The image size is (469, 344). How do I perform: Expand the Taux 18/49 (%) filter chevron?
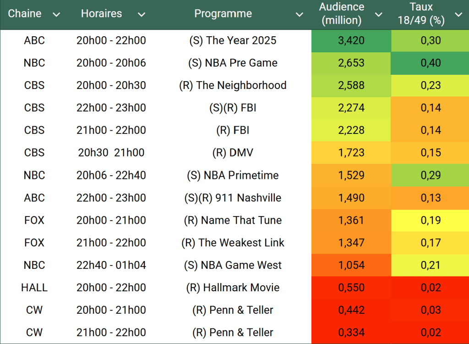point(458,15)
